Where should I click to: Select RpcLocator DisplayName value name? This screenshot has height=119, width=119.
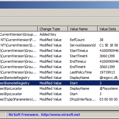(x=80, y=88)
